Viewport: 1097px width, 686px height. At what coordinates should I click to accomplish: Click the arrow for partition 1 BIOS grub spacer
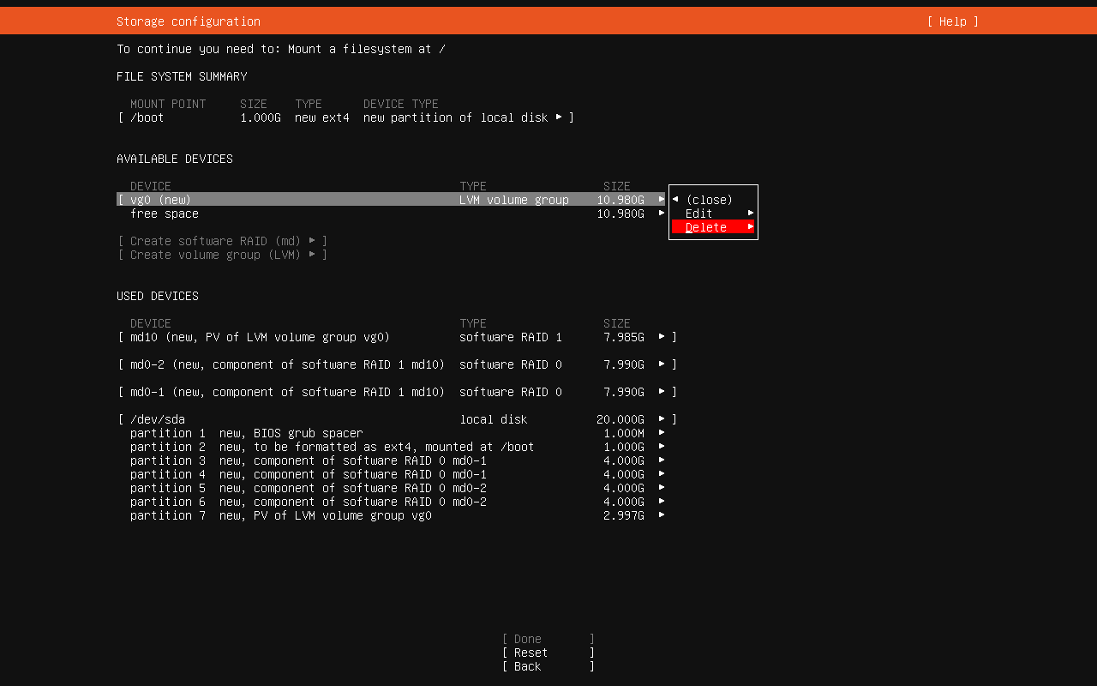(662, 433)
